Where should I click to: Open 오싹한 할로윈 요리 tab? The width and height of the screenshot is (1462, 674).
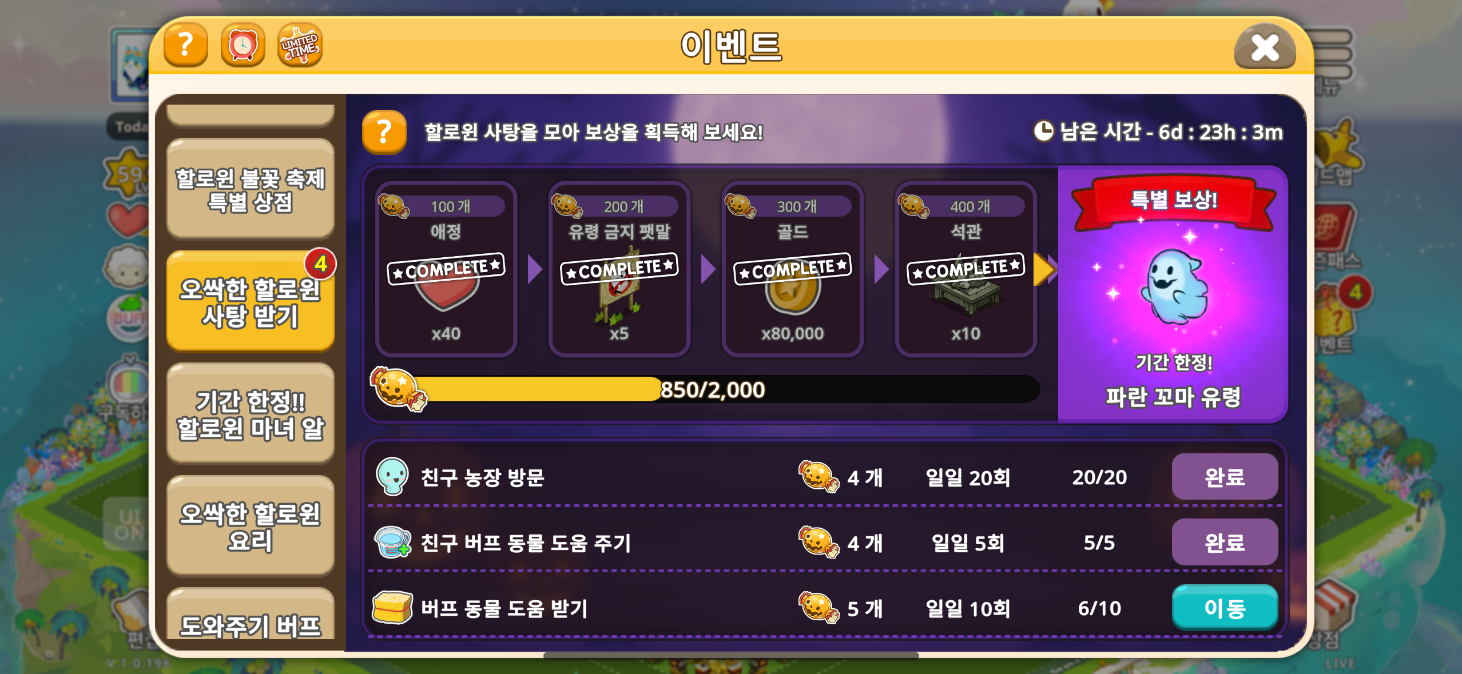click(251, 527)
